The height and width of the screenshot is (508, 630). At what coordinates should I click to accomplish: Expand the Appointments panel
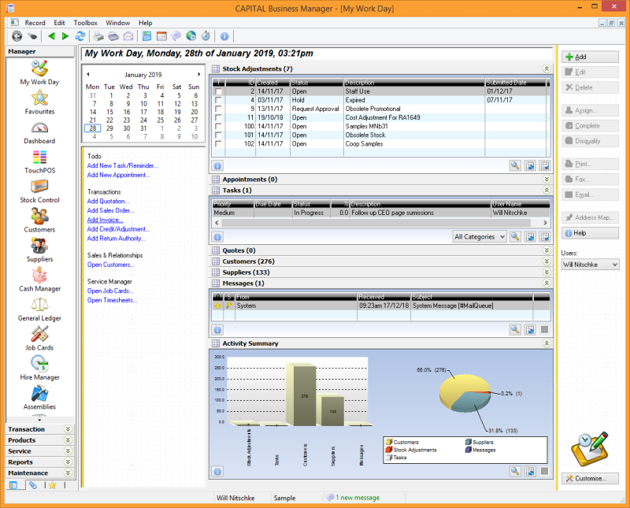click(547, 180)
